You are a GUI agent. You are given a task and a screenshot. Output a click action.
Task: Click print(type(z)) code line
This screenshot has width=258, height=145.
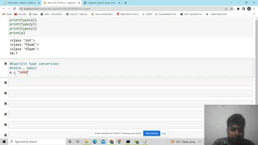(23, 29)
